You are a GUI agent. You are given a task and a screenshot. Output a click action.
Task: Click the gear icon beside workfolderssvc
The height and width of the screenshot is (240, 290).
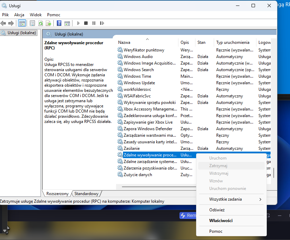coord(120,89)
